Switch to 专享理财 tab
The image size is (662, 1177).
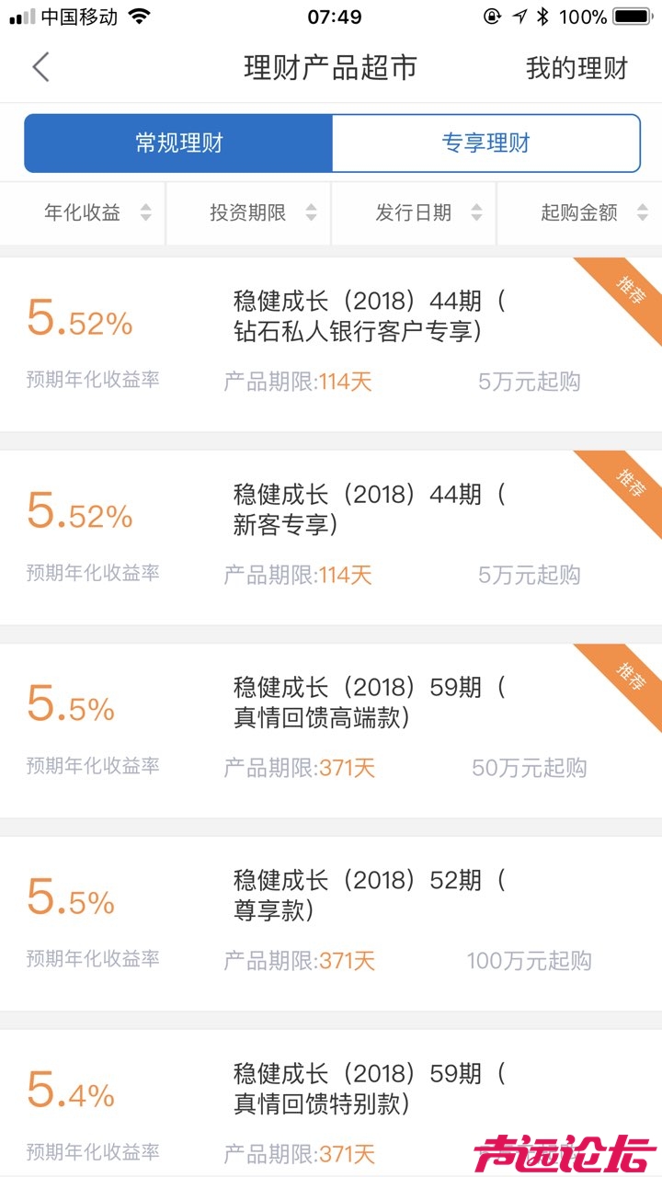tap(485, 143)
